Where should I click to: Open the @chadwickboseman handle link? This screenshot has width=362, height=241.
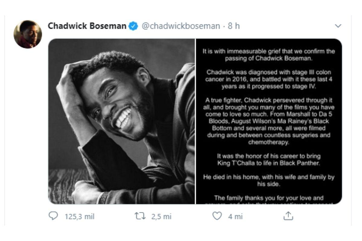coord(180,26)
